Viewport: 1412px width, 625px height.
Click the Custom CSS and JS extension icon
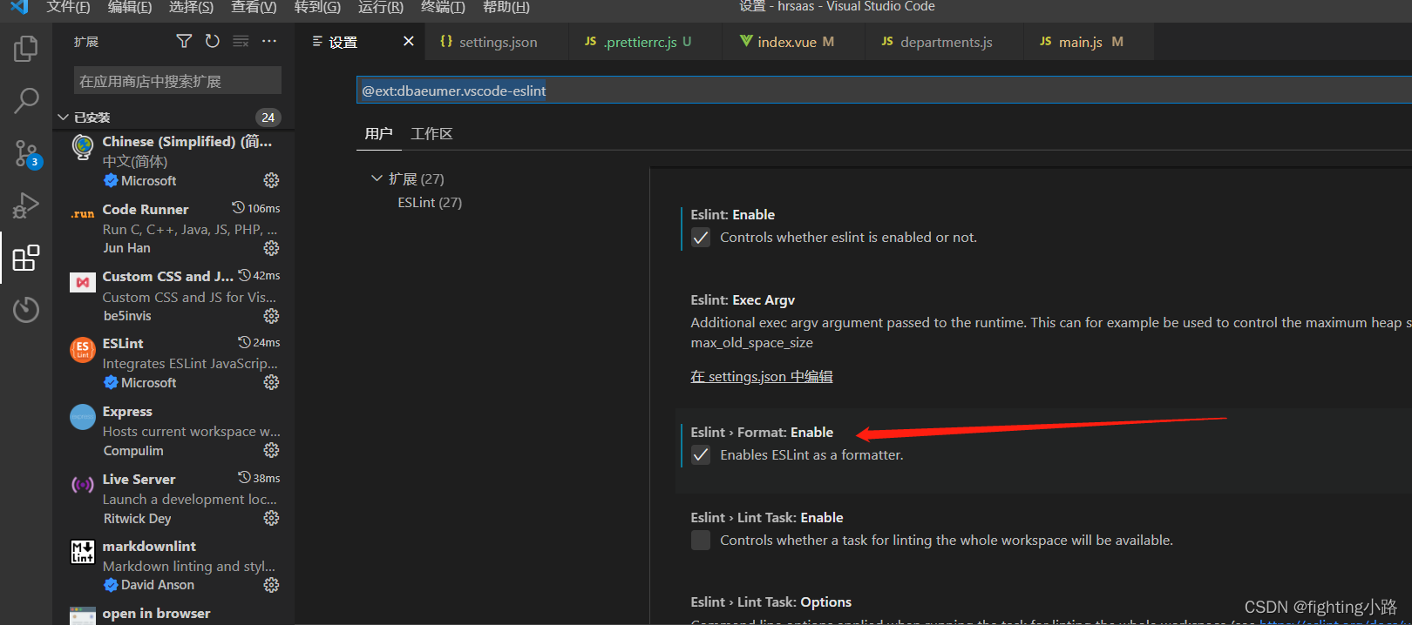pos(83,282)
